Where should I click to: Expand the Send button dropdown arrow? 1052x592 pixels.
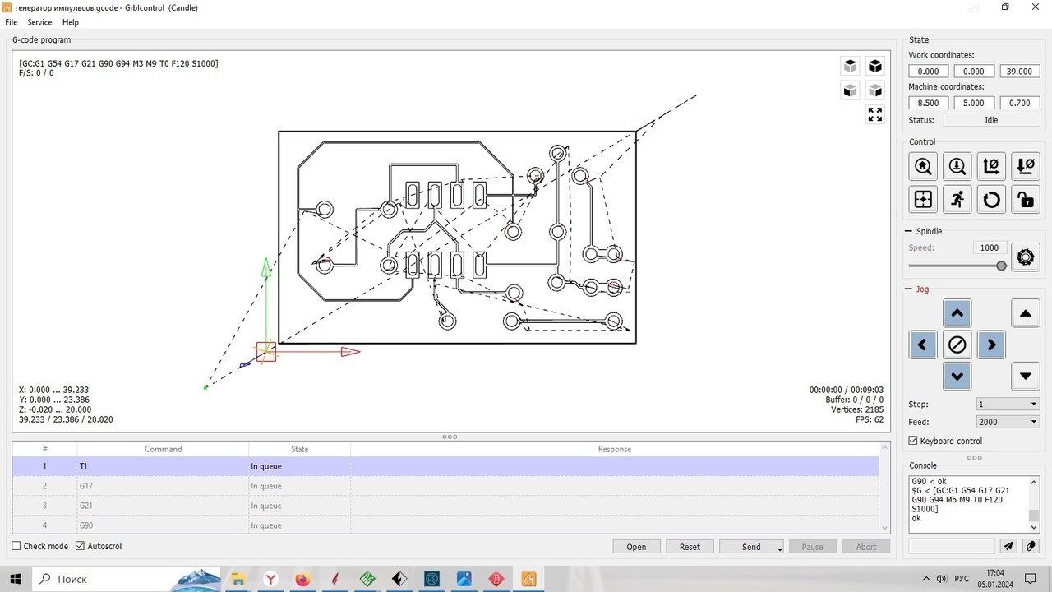[780, 548]
